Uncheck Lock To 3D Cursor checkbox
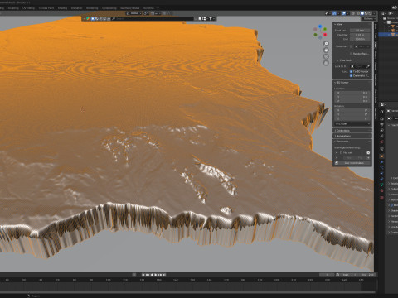Screen dimensions: 398x298 tap(352, 71)
